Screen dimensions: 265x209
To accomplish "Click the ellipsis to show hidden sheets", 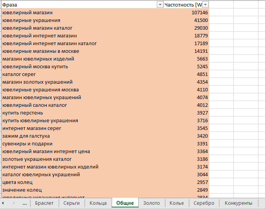I will click(25, 203).
